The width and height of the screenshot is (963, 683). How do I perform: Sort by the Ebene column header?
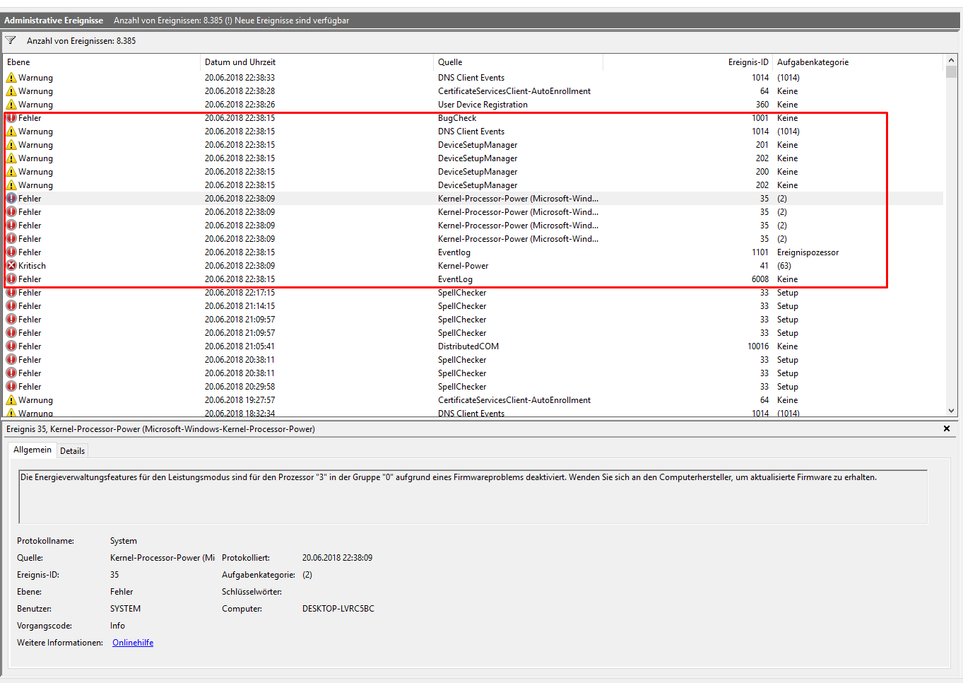[x=102, y=62]
